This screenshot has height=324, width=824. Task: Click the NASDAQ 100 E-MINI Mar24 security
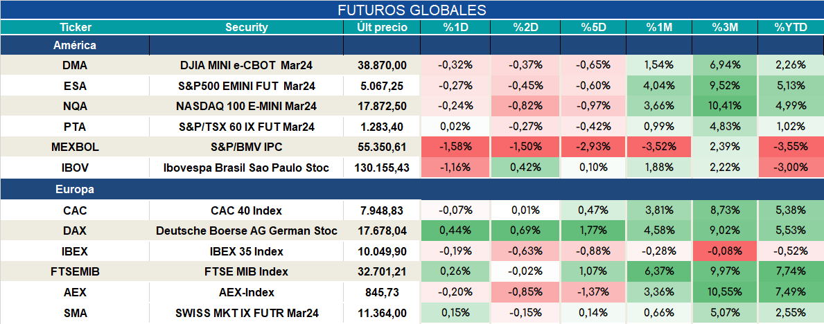click(x=247, y=107)
